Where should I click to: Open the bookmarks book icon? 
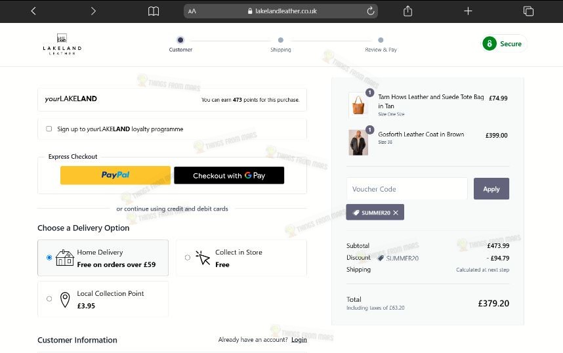point(154,11)
